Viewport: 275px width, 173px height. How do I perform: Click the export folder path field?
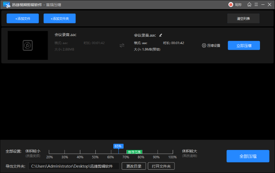pos(74,166)
